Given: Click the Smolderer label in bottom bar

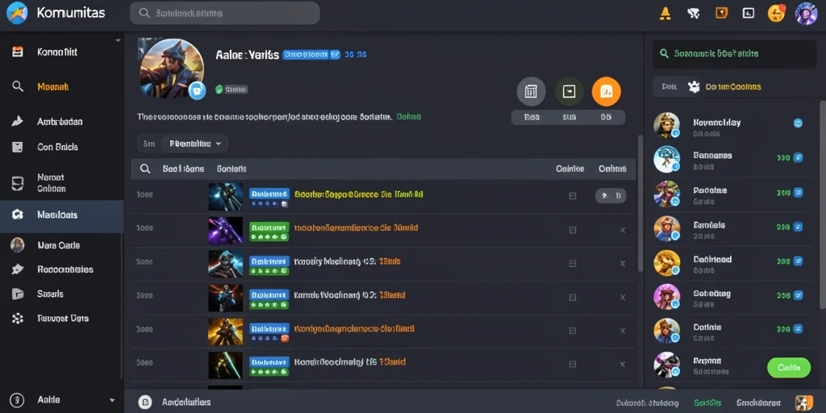Looking at the screenshot, I should (x=758, y=403).
